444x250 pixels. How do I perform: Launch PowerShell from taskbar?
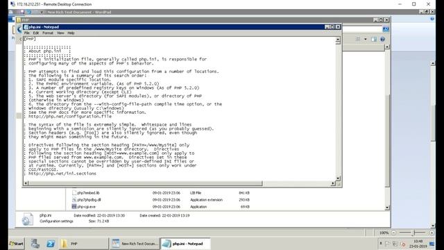tap(51, 244)
